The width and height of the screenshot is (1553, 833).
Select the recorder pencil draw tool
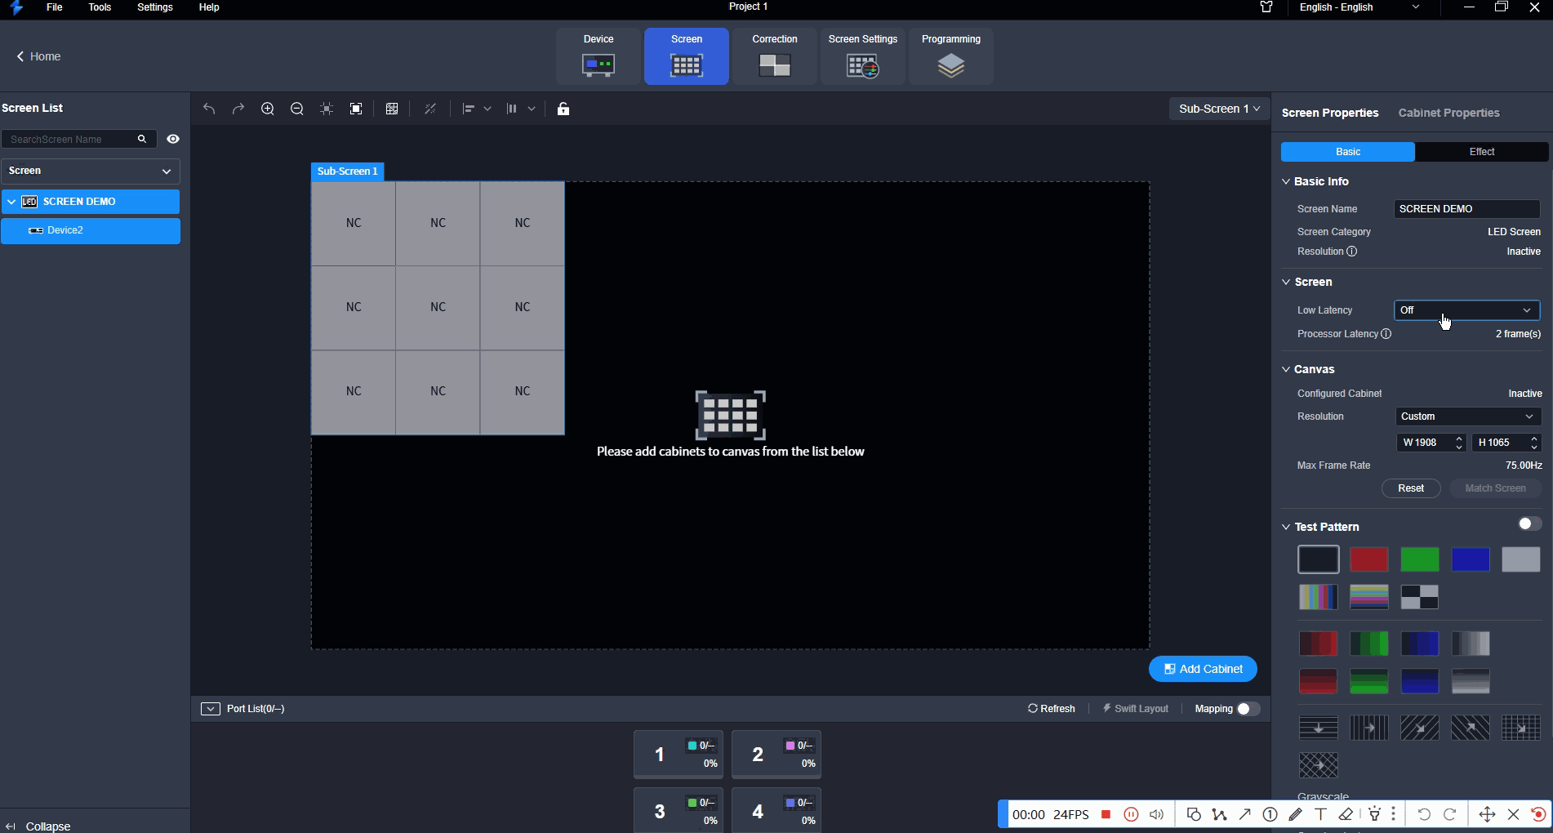pos(1295,814)
